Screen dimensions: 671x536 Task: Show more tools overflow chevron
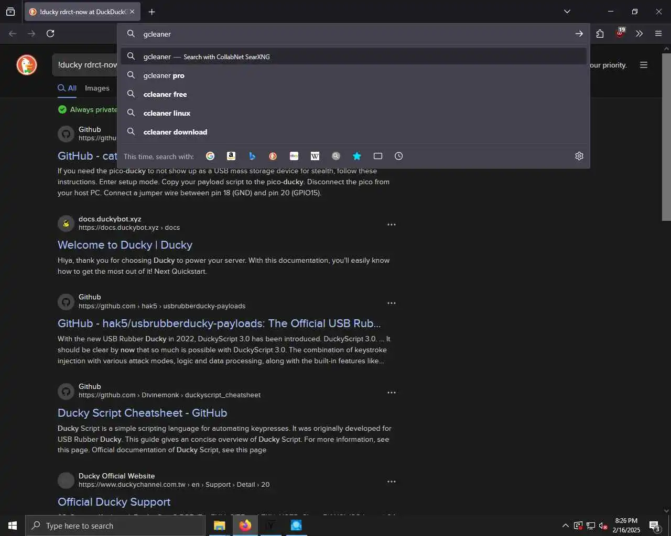click(x=639, y=33)
